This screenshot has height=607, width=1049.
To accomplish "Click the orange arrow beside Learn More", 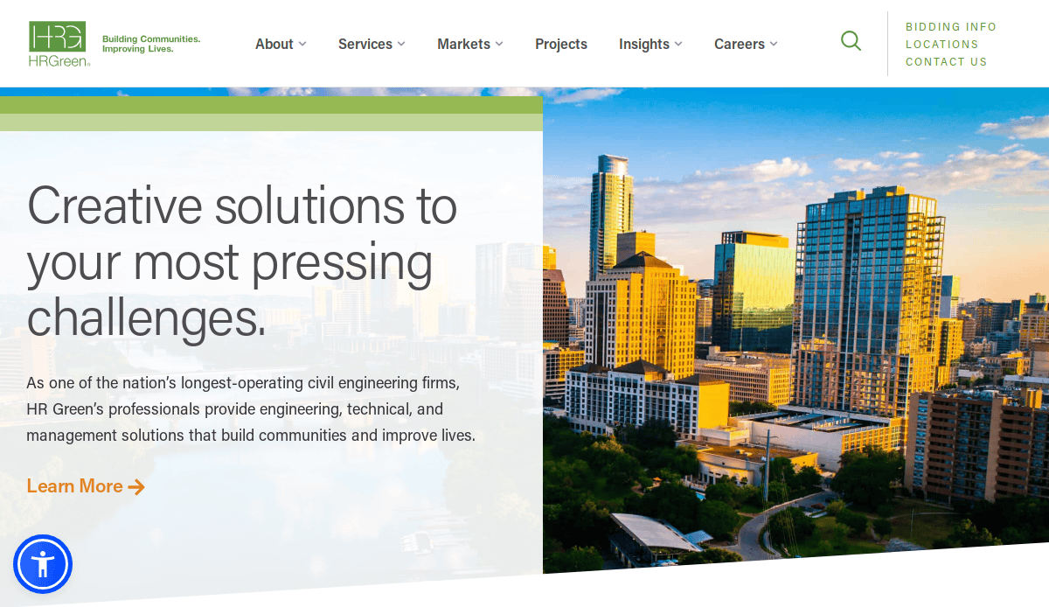I will (136, 487).
